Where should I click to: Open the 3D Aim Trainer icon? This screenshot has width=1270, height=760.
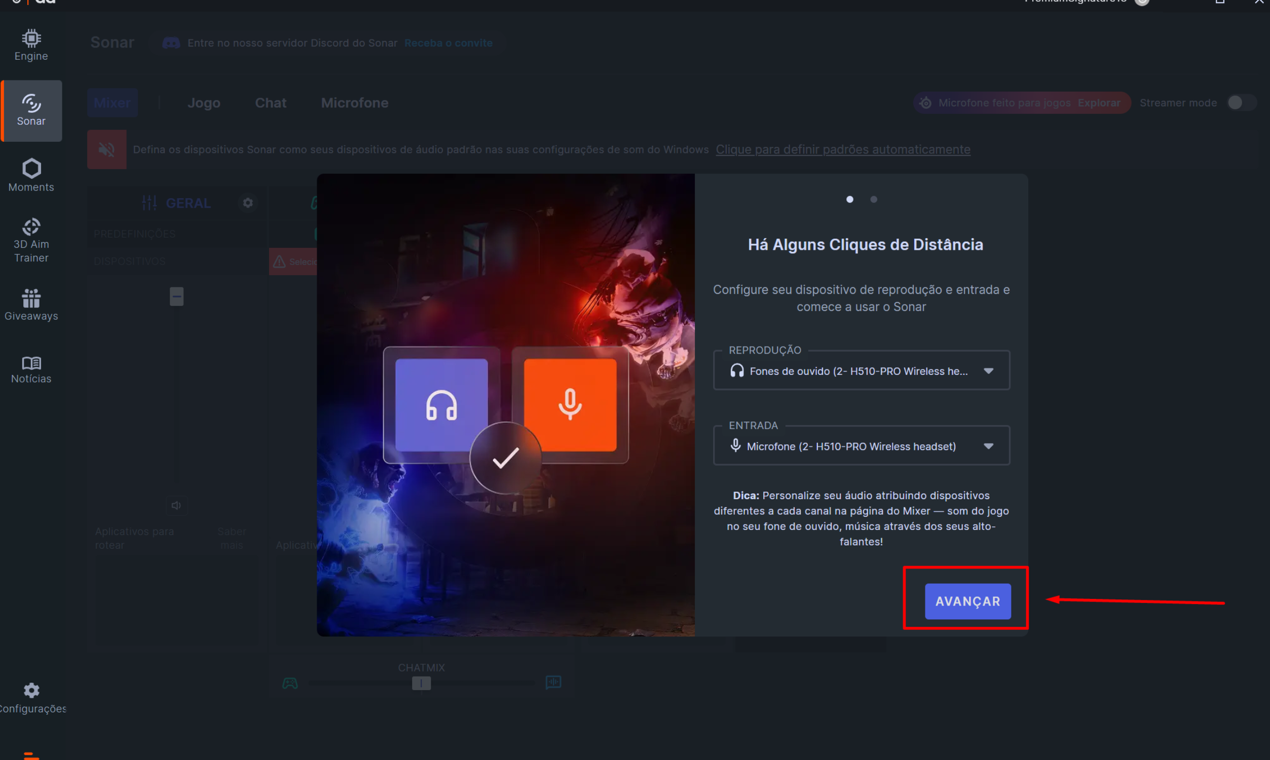(31, 227)
